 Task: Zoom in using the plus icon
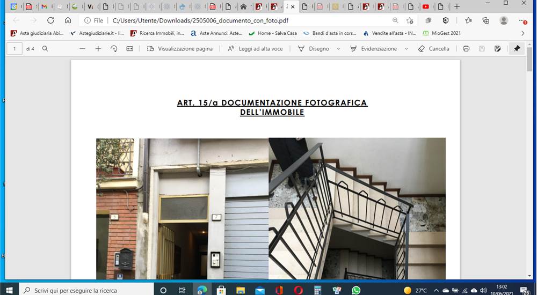(98, 49)
